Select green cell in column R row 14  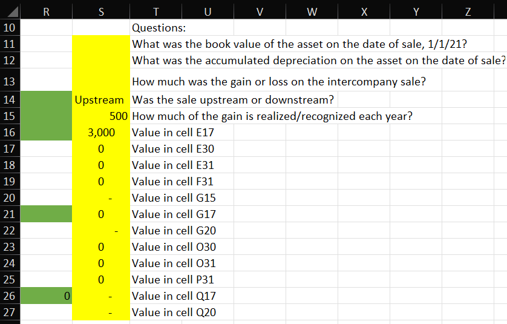(46, 100)
